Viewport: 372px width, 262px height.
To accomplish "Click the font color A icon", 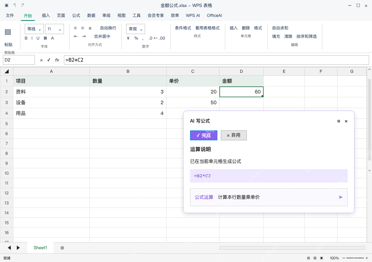I will [53, 38].
